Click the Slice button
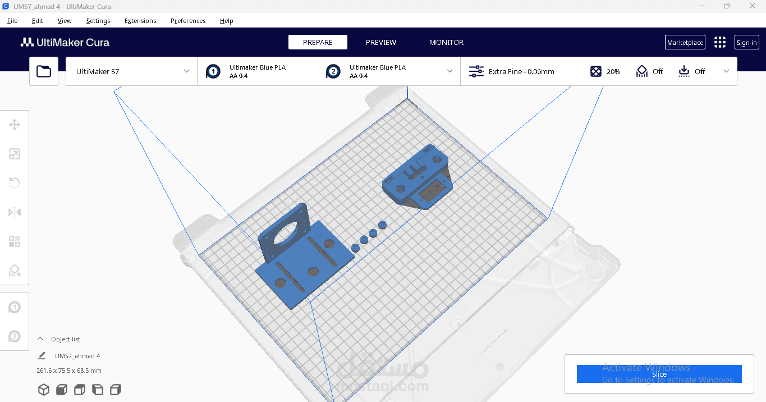This screenshot has width=766, height=402. (659, 374)
